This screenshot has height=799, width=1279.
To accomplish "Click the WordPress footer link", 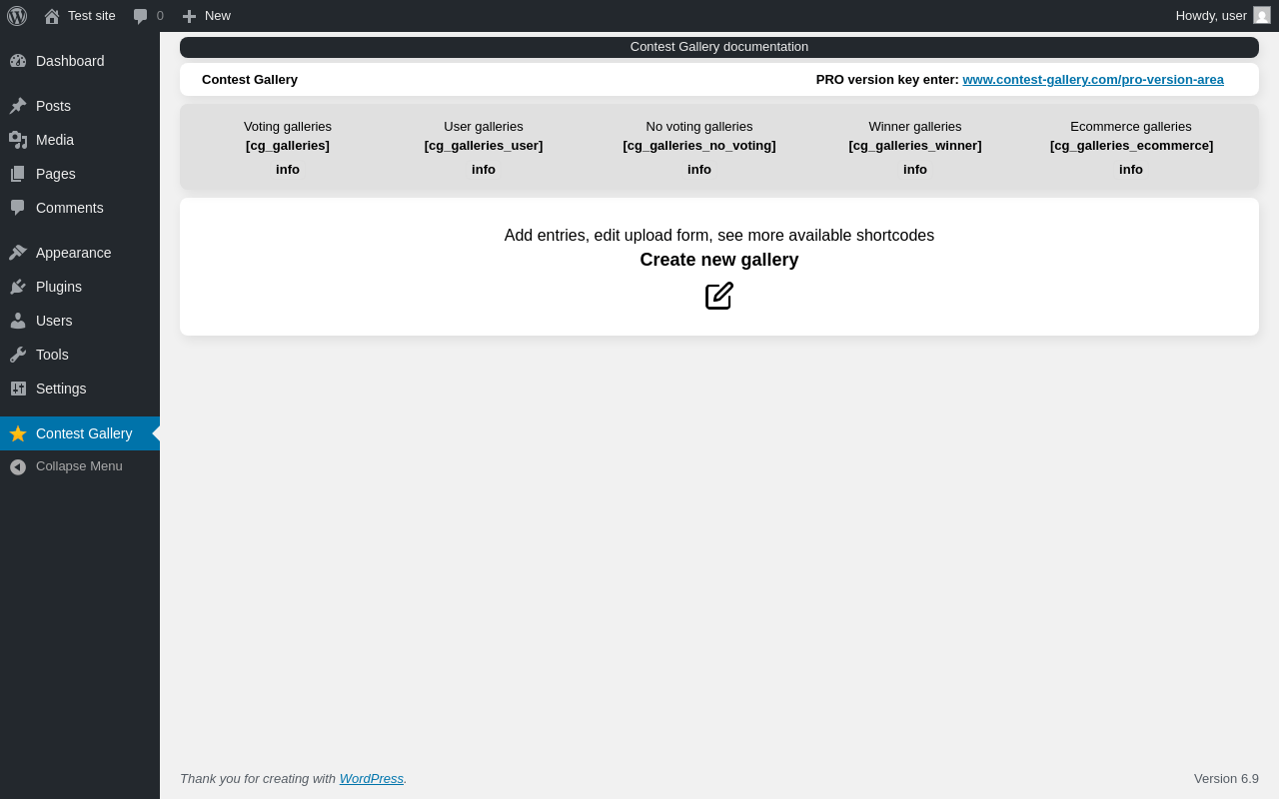I will tap(372, 779).
